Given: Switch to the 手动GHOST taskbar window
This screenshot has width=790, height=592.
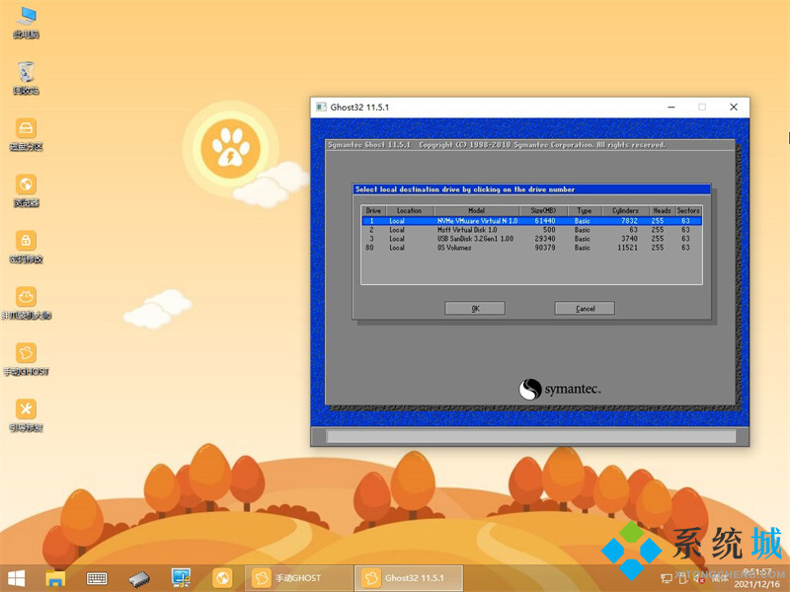Looking at the screenshot, I should tap(299, 578).
